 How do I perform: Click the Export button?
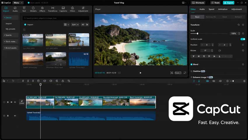(228, 3)
